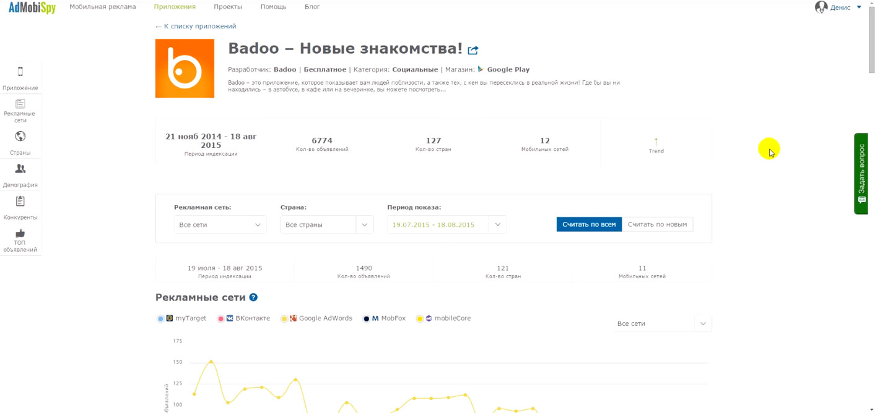Open Помощь in top menu
The image size is (875, 413).
click(x=273, y=7)
